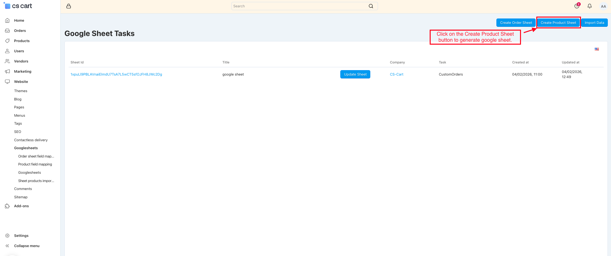The image size is (611, 256).
Task: Collapse the Website menu section
Action: coord(21,82)
